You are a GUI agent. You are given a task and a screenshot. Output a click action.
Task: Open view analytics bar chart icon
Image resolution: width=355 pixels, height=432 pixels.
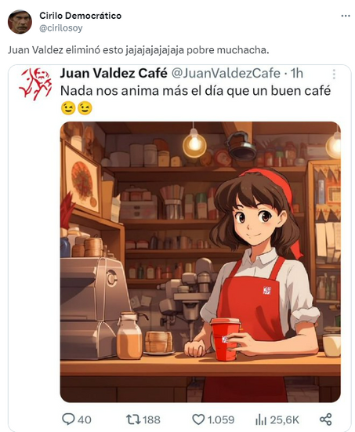[x=261, y=419]
